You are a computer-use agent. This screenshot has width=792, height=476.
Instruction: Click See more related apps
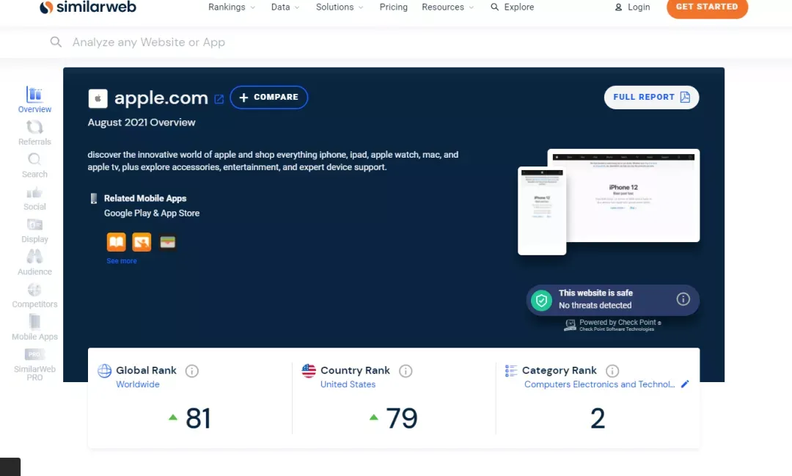coord(122,261)
